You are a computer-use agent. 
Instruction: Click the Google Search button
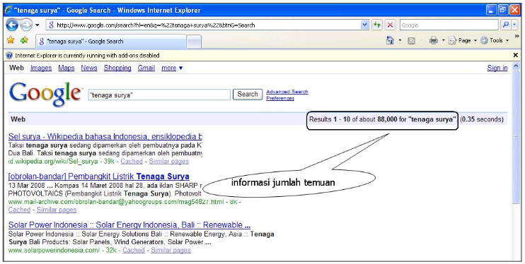pos(248,95)
